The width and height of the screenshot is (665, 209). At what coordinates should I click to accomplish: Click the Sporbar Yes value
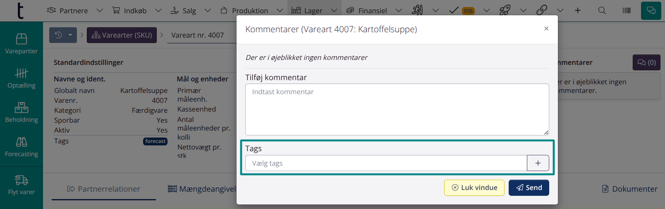(162, 120)
